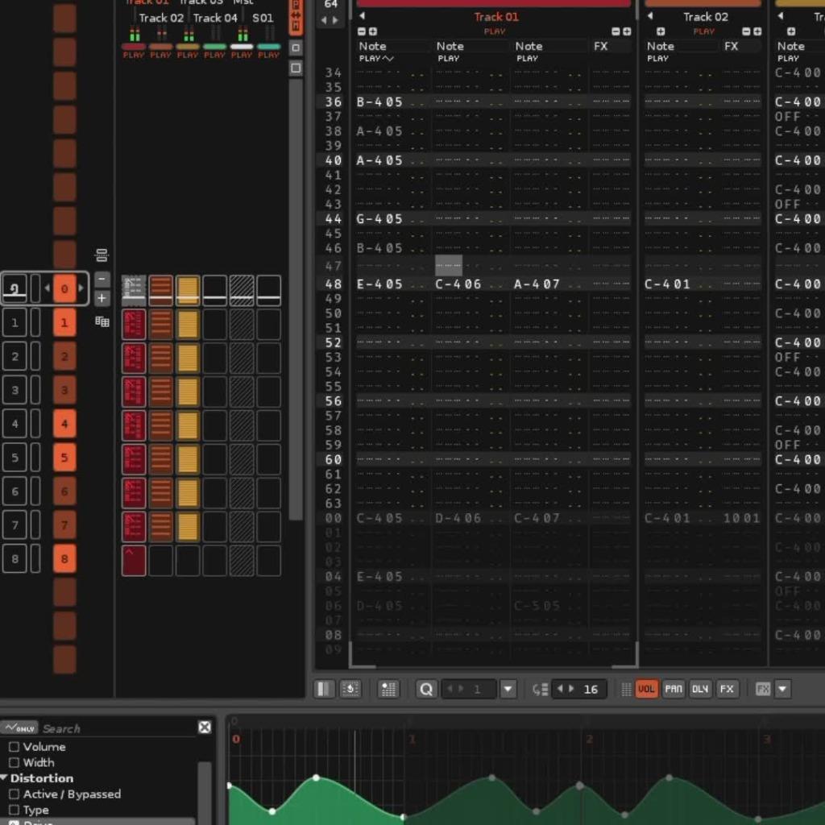This screenshot has width=825, height=825.
Task: Click the larger square icon in matrix side strip
Action: [x=296, y=68]
